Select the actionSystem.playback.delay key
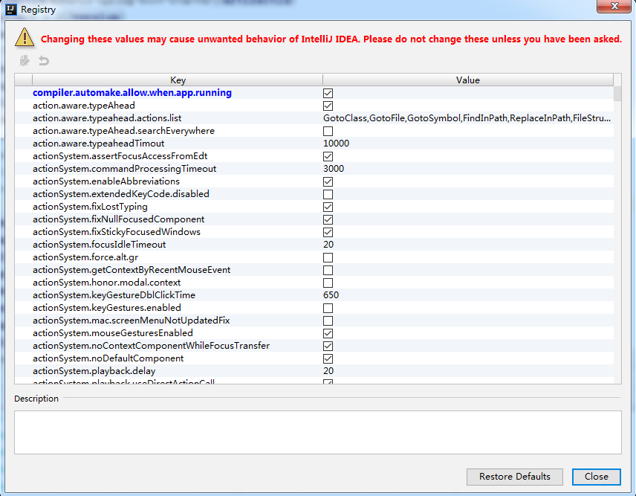 94,371
